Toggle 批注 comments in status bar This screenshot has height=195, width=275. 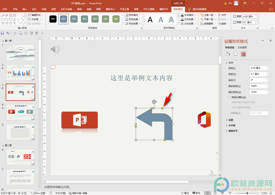[x=196, y=193]
